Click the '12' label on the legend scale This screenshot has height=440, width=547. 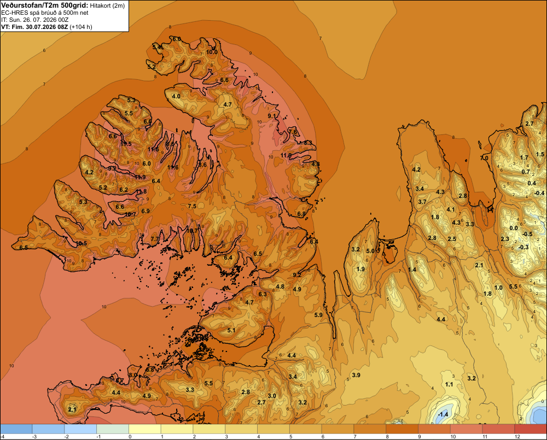click(x=517, y=437)
